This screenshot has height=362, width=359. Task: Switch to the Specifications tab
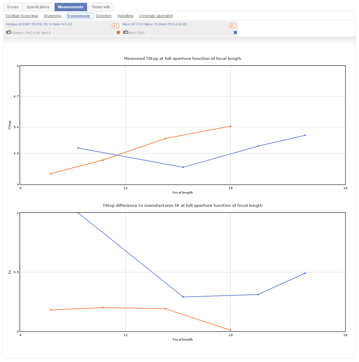point(38,7)
